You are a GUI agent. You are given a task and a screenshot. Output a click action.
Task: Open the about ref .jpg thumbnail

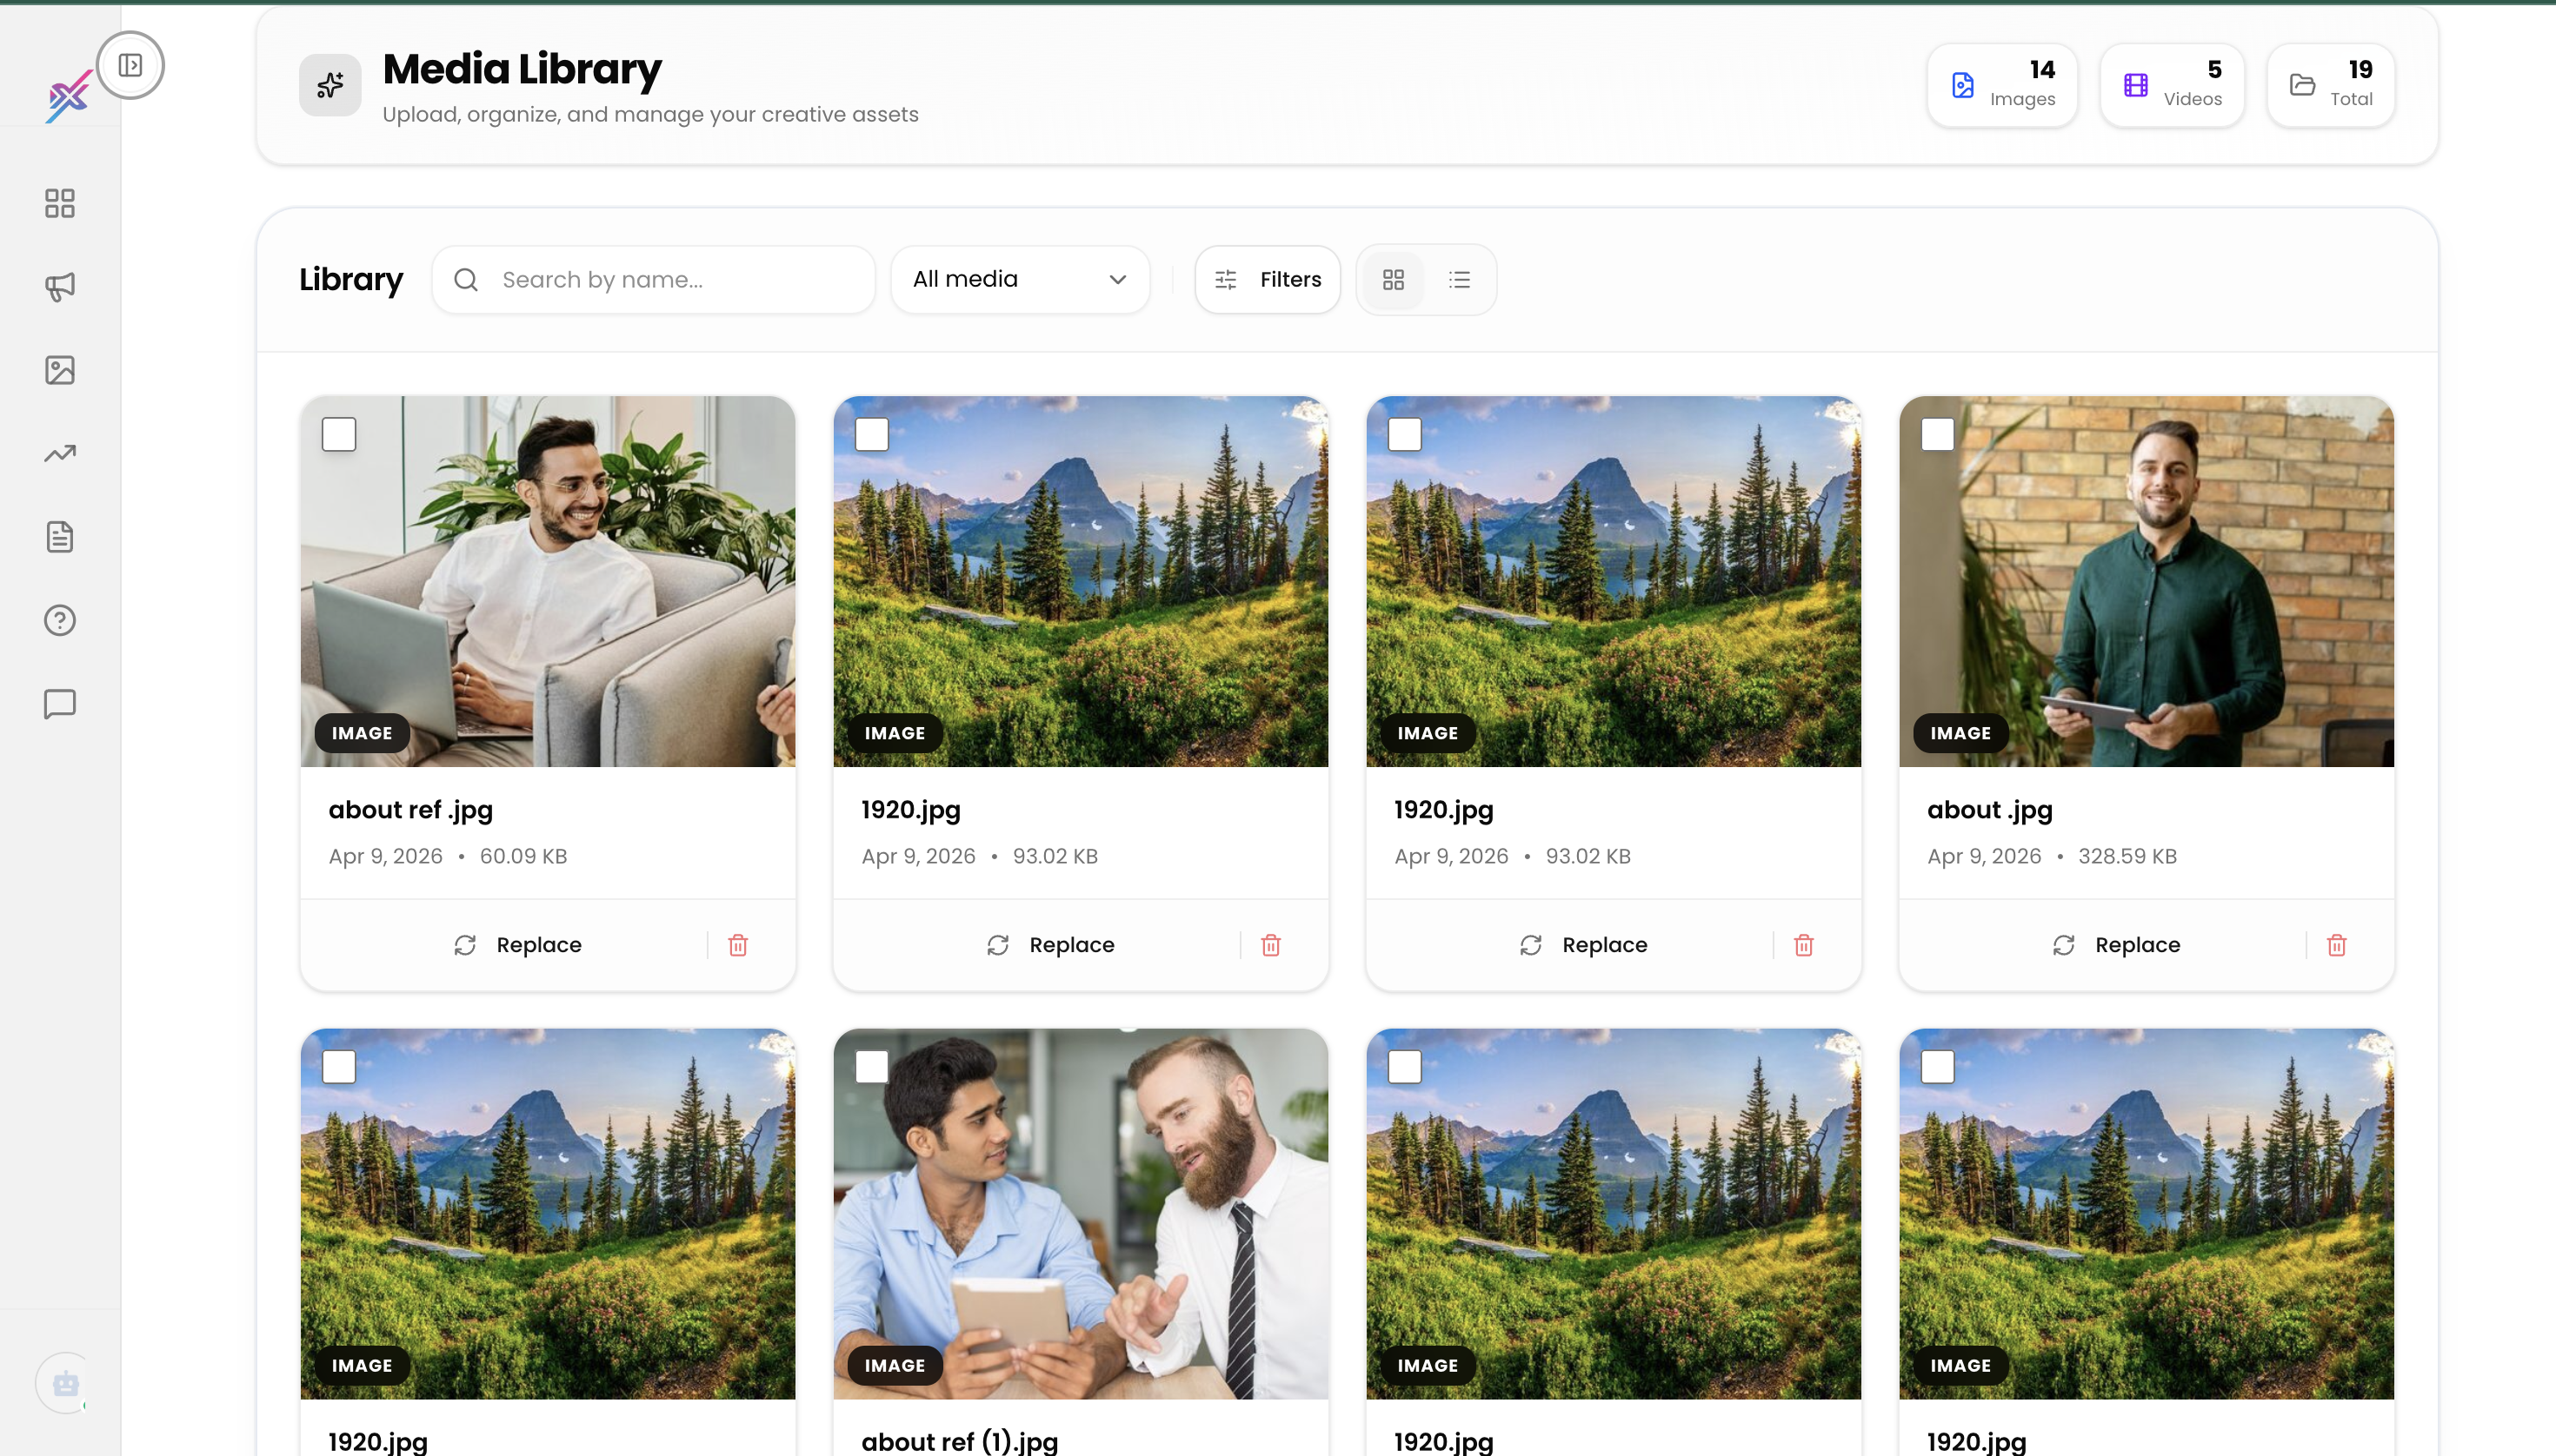tap(548, 582)
